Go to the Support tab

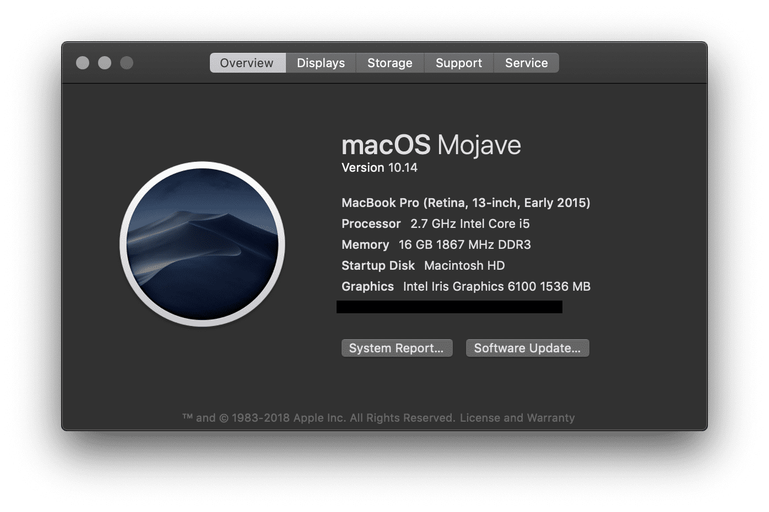coord(458,63)
